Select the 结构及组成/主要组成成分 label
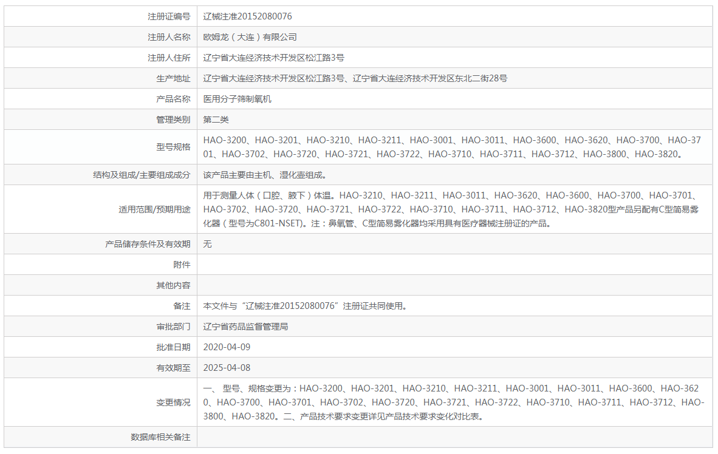718x454 pixels. [x=142, y=175]
